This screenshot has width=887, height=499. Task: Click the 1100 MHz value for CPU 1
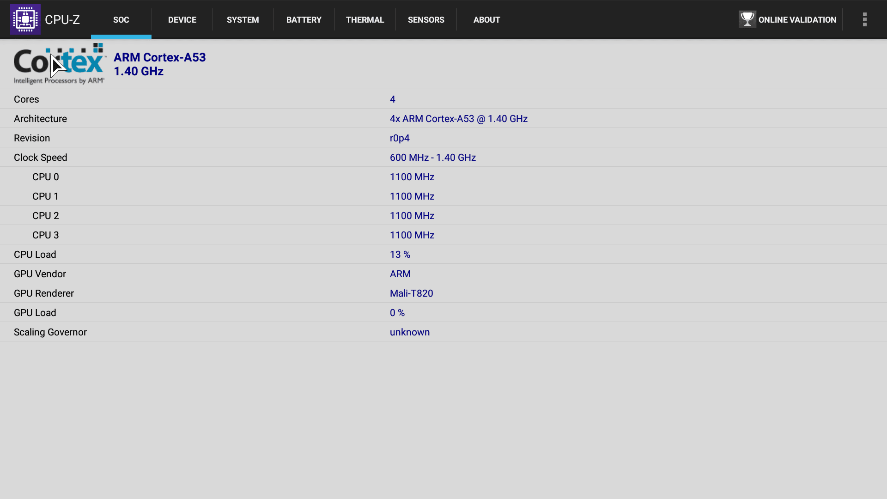click(x=412, y=196)
